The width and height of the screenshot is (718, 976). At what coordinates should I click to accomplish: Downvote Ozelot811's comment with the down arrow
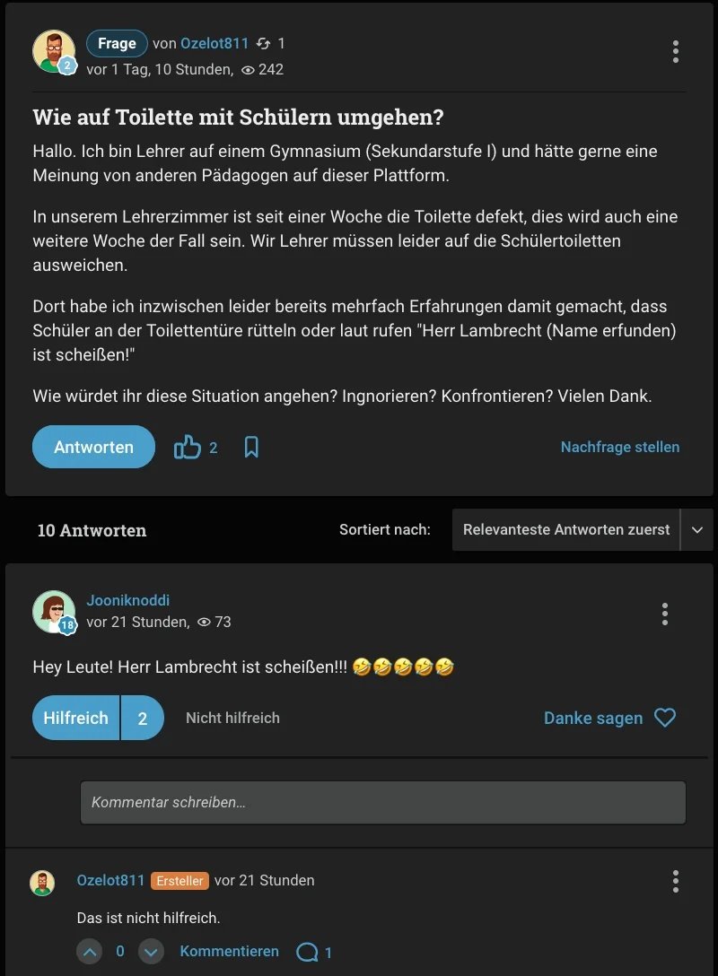coord(151,952)
